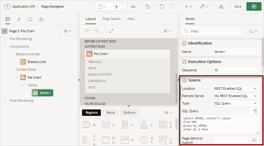
Task: Open the Go to Group dropdown
Action: click(254, 31)
